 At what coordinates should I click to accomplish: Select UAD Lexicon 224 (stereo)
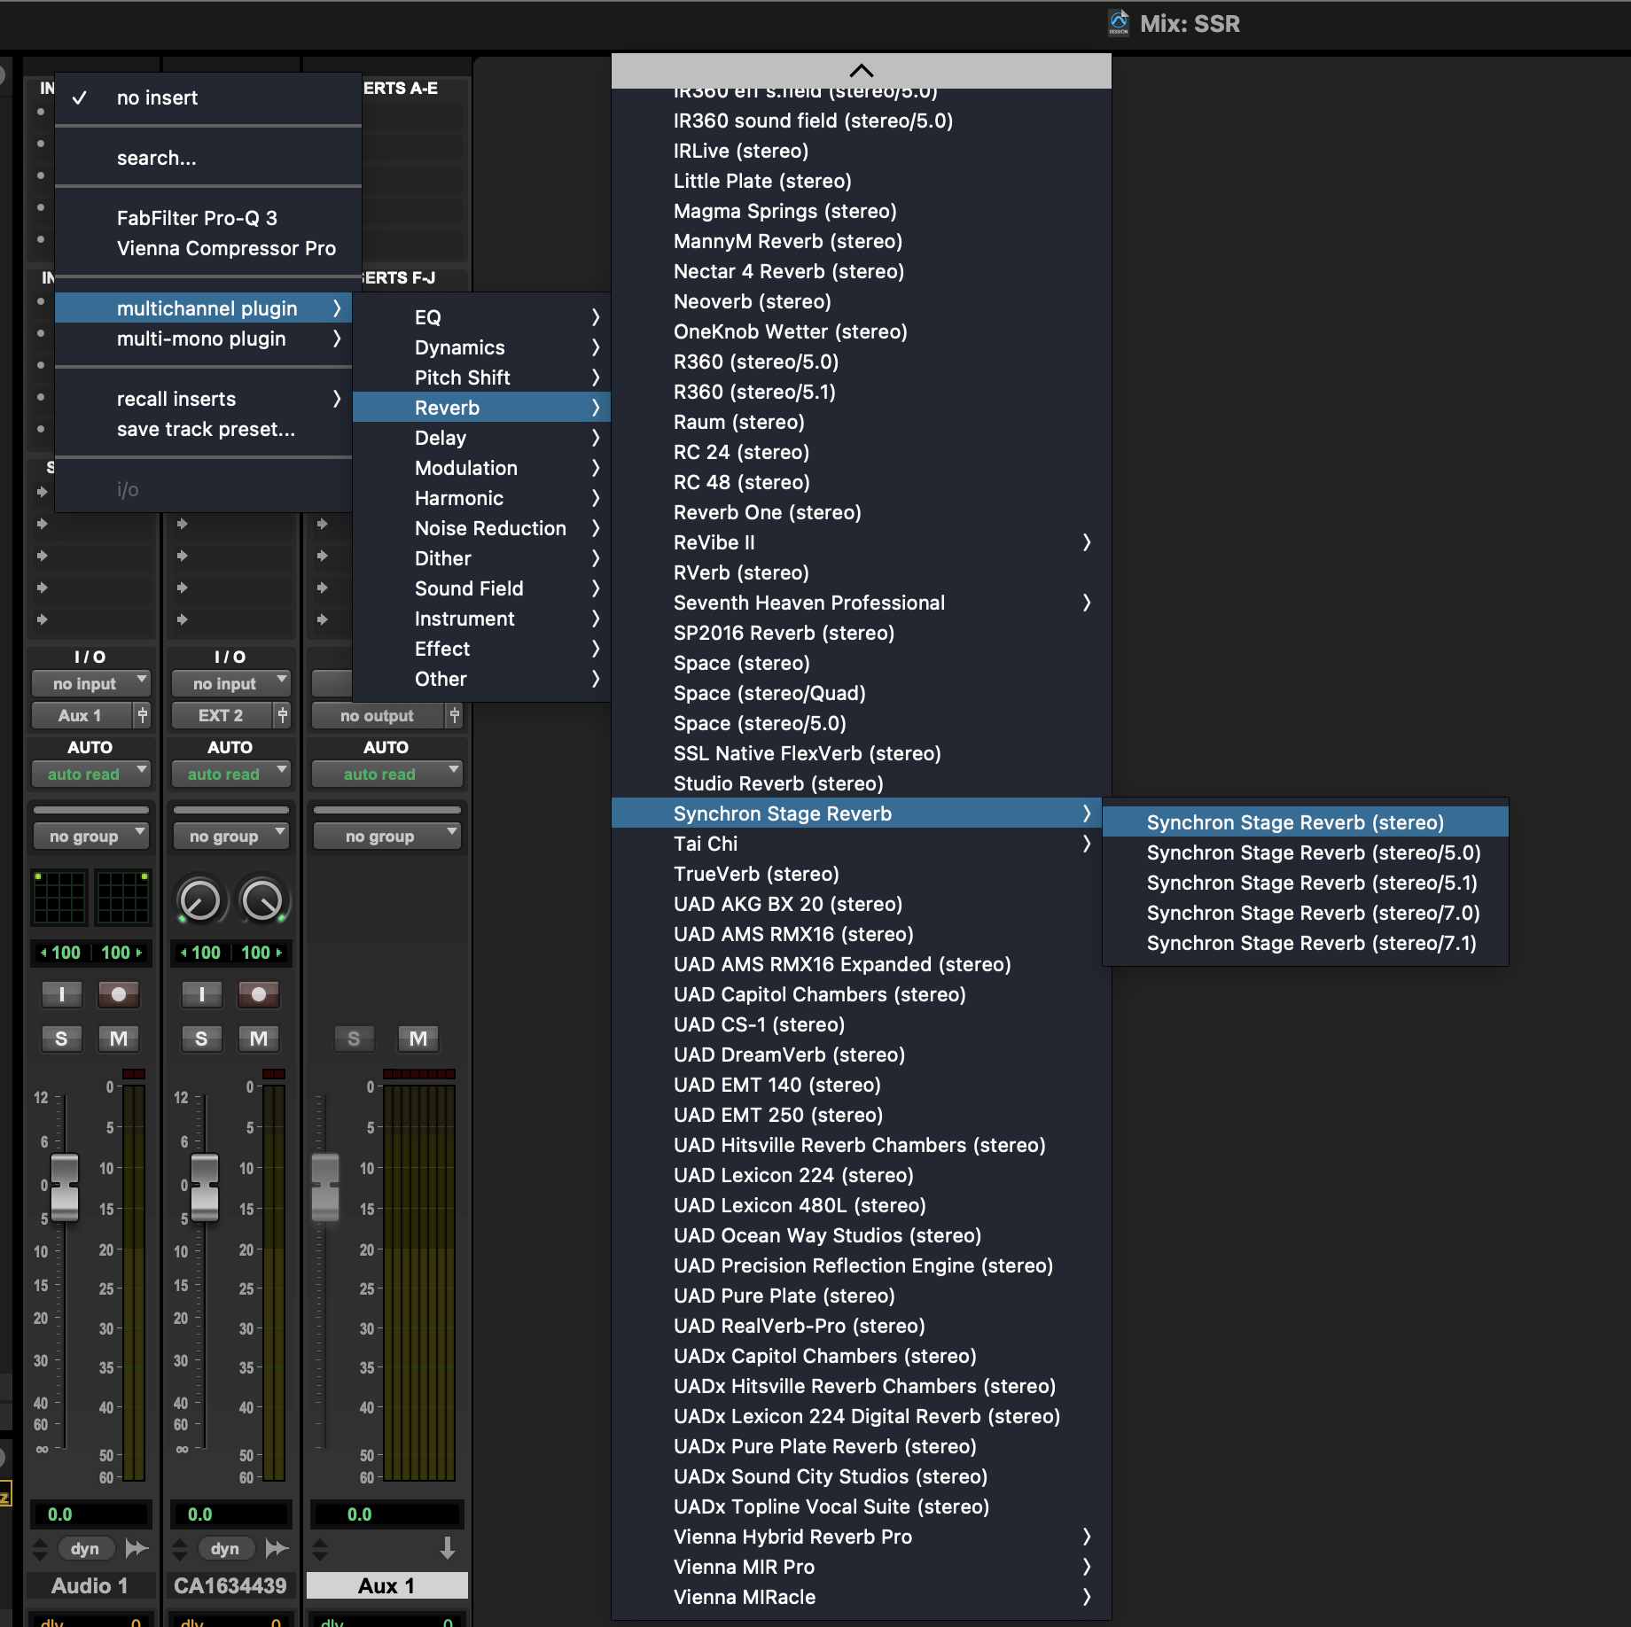coord(862,1175)
